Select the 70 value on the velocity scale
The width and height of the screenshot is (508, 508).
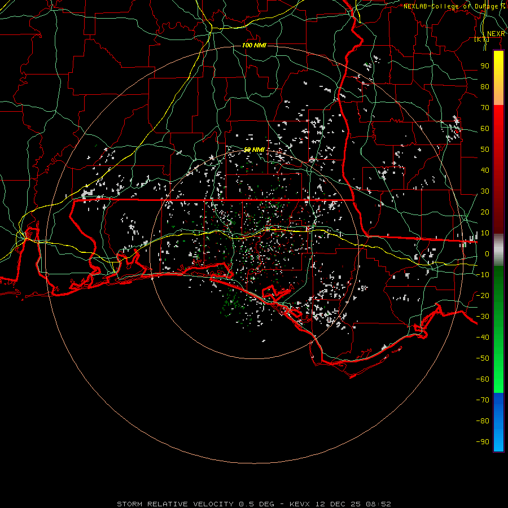point(485,108)
